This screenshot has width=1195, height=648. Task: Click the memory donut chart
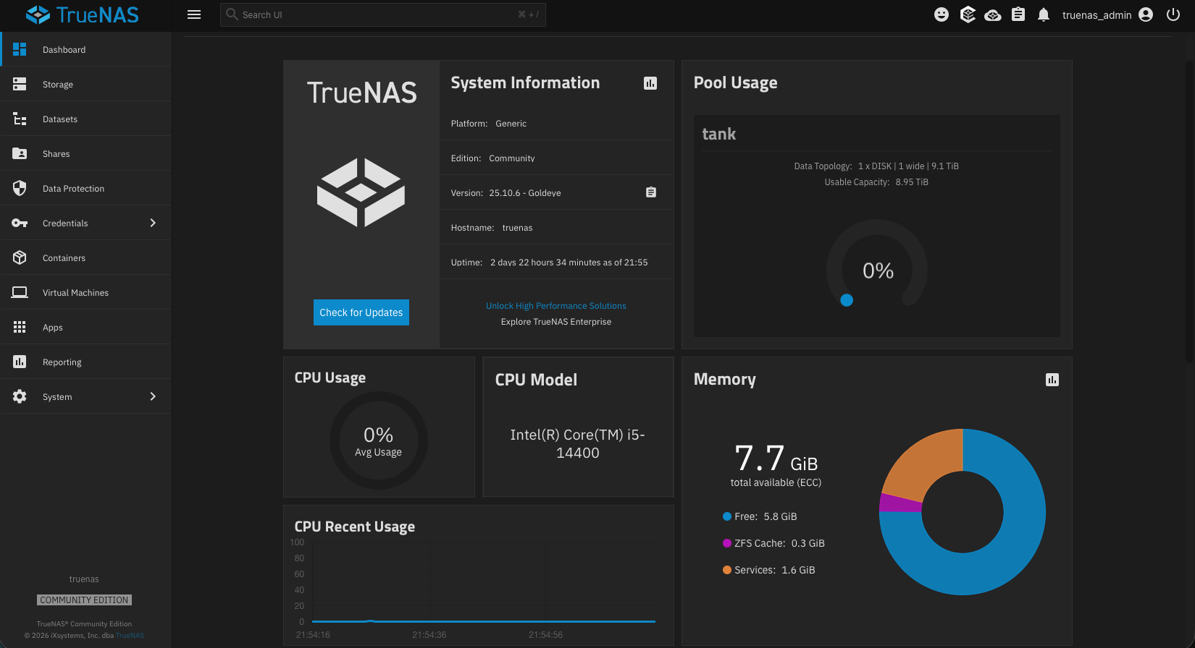point(963,512)
